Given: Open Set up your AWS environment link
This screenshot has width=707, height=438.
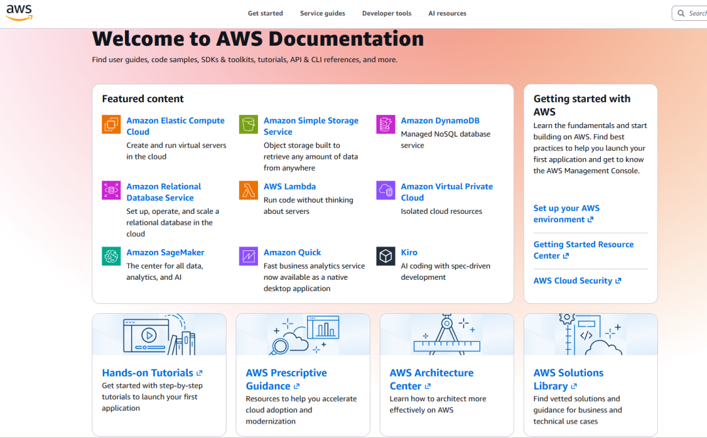Looking at the screenshot, I should coord(566,214).
